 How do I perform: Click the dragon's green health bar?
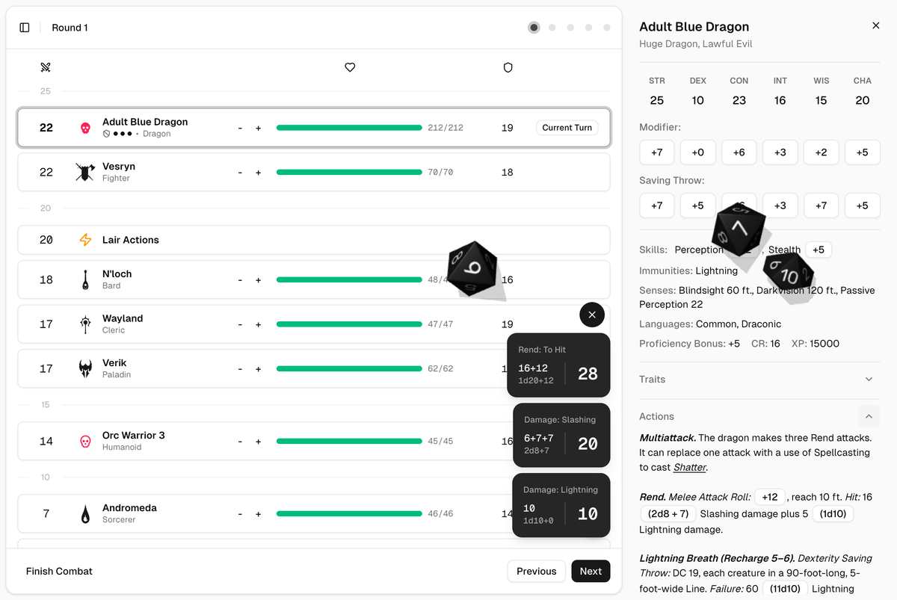point(348,127)
